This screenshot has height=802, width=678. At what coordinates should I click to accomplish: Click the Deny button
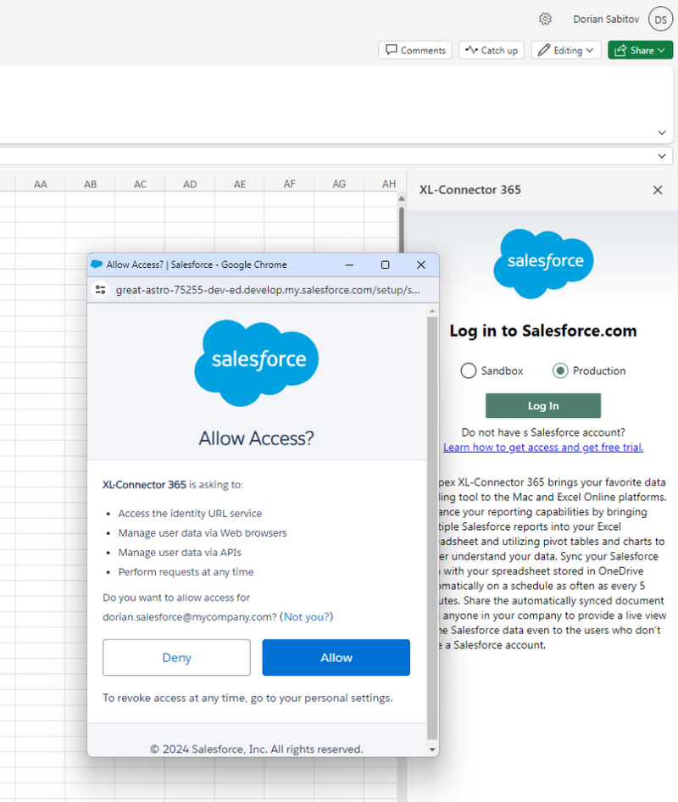point(176,657)
